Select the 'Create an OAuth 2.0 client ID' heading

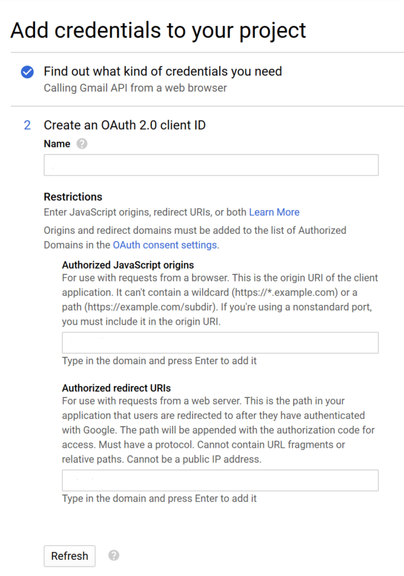pyautogui.click(x=125, y=125)
